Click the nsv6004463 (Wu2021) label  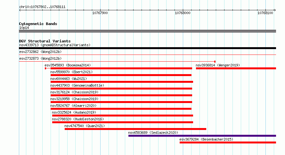tap(69, 79)
